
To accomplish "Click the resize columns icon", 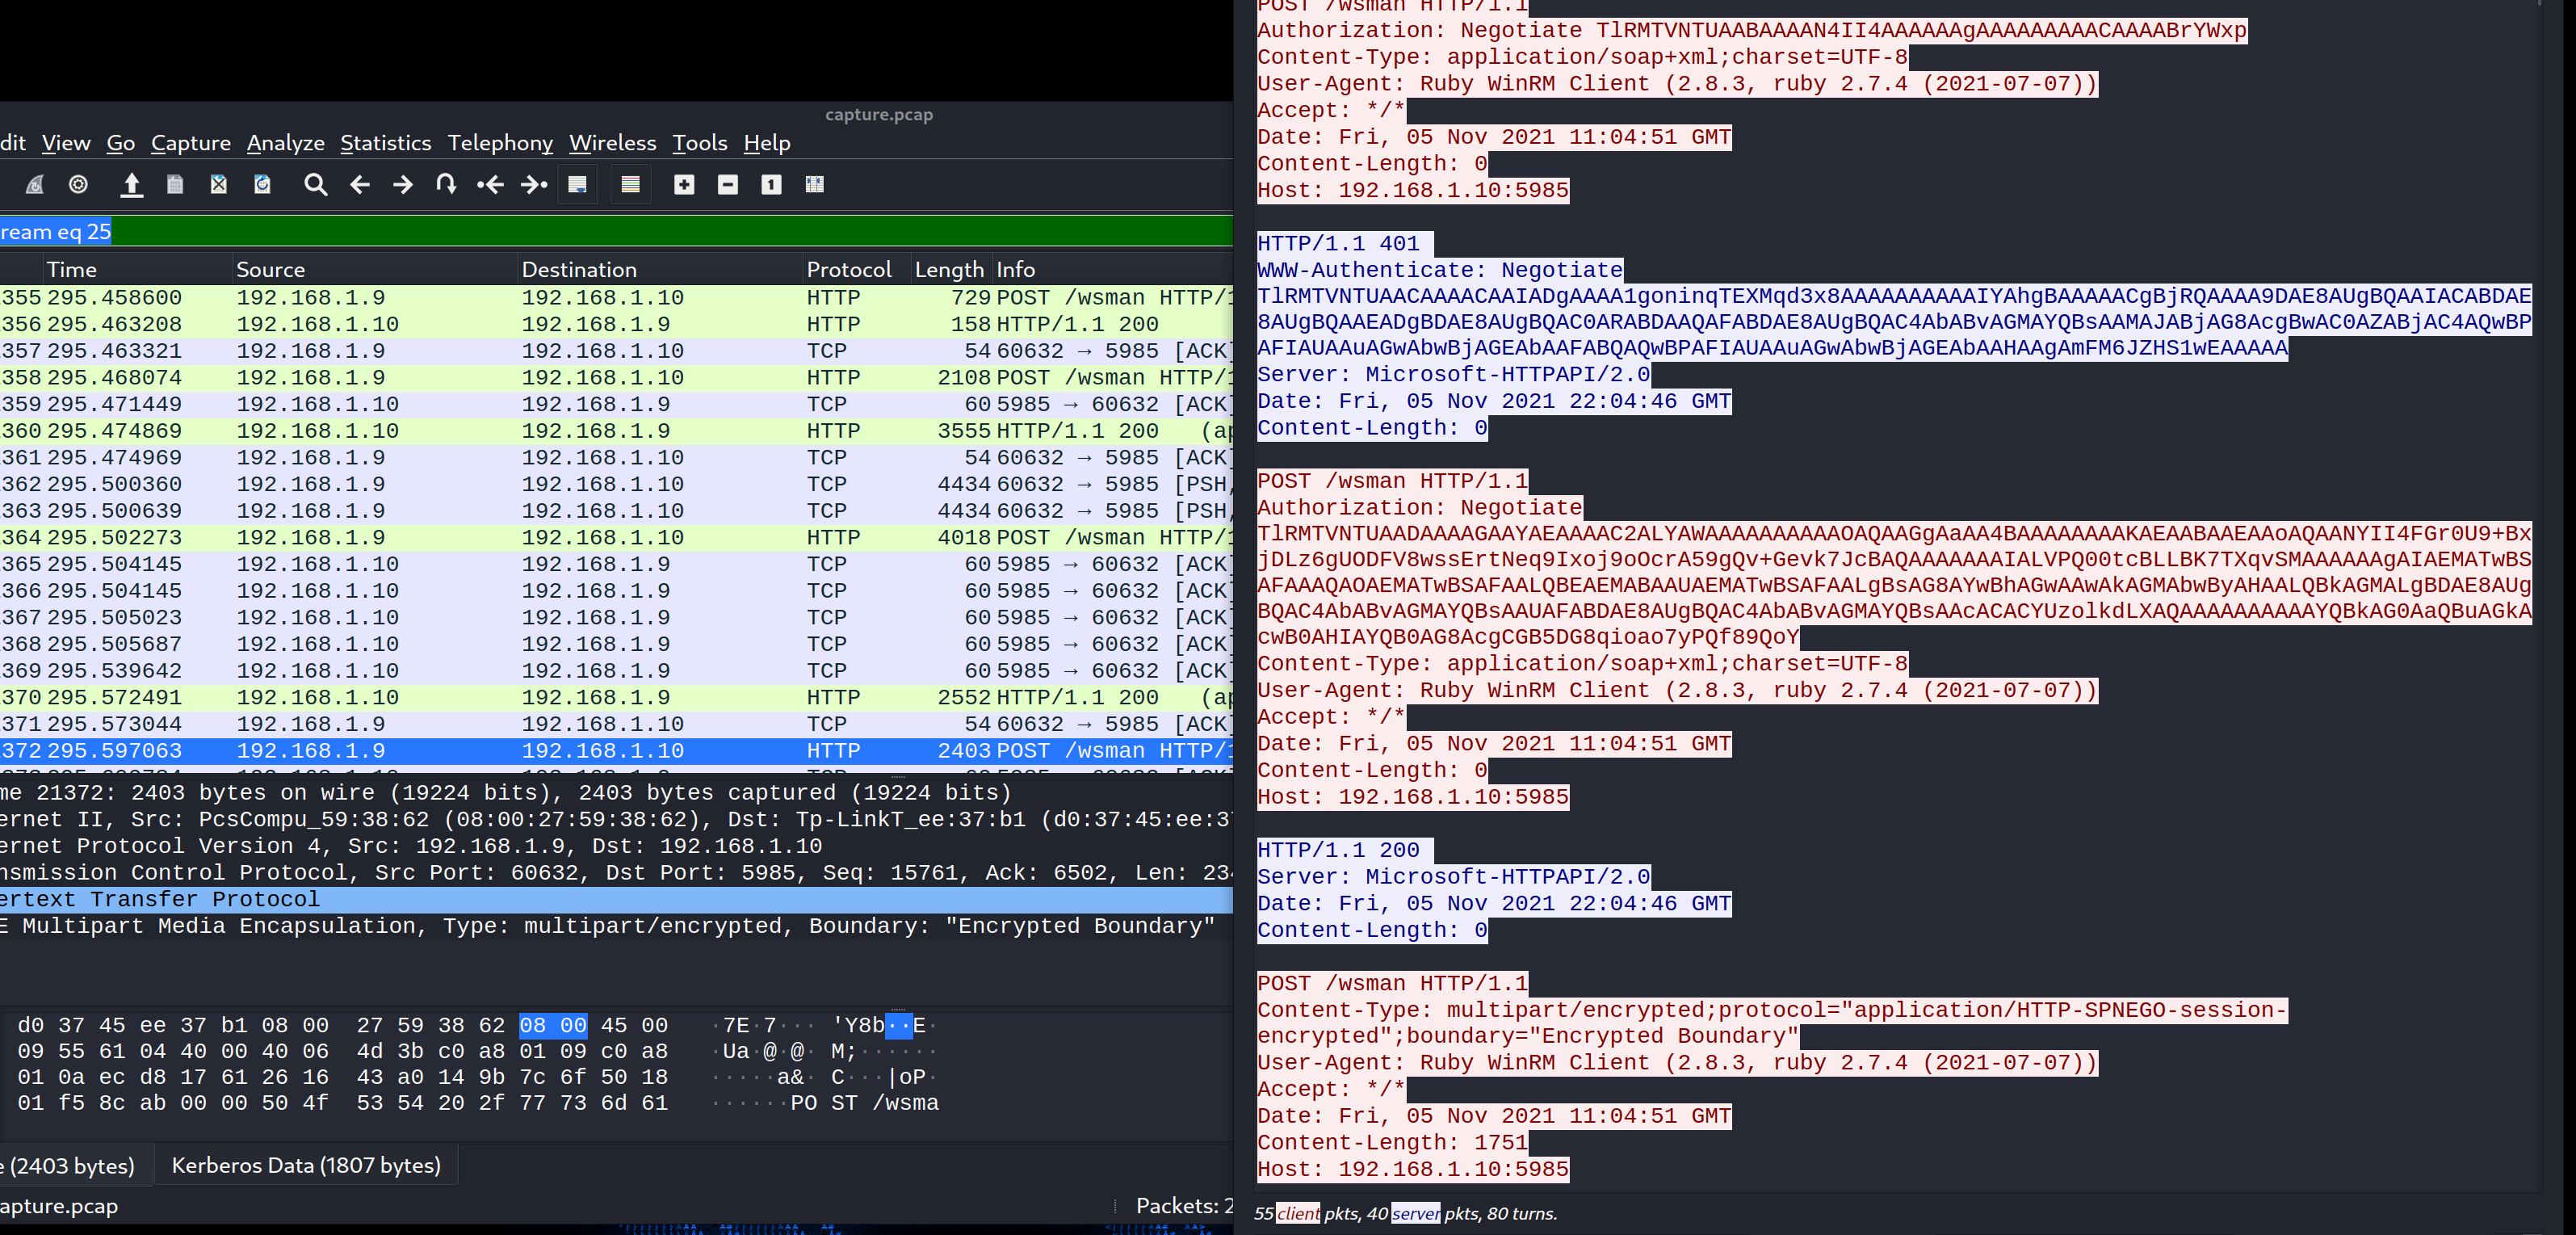I will 814,184.
